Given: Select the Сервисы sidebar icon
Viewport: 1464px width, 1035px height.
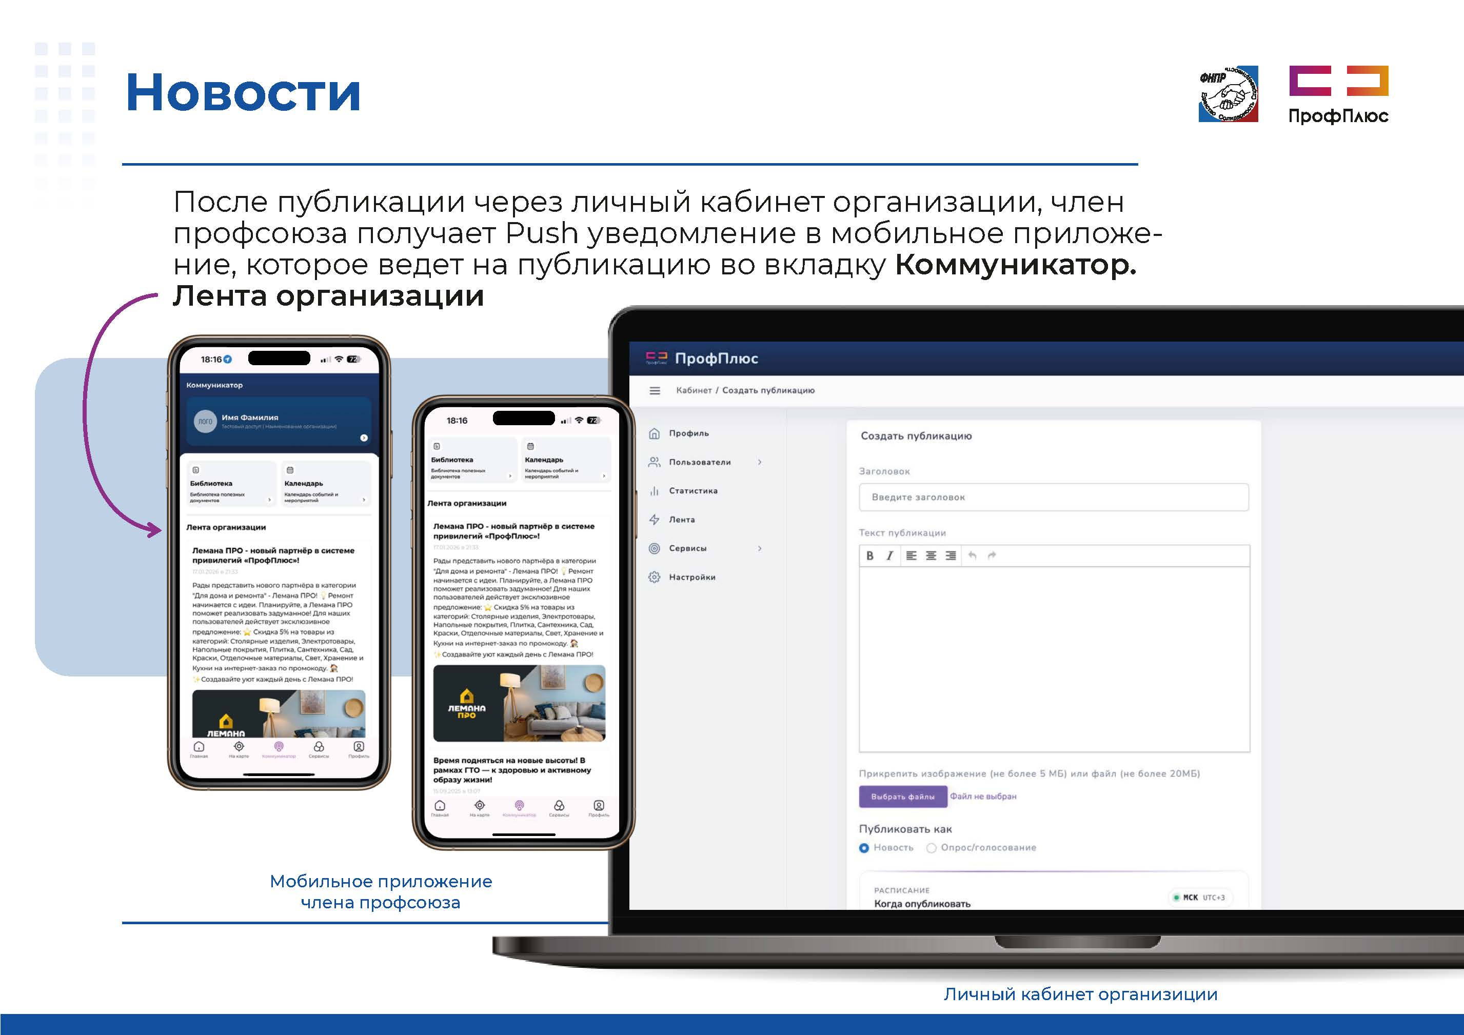Looking at the screenshot, I should point(654,548).
